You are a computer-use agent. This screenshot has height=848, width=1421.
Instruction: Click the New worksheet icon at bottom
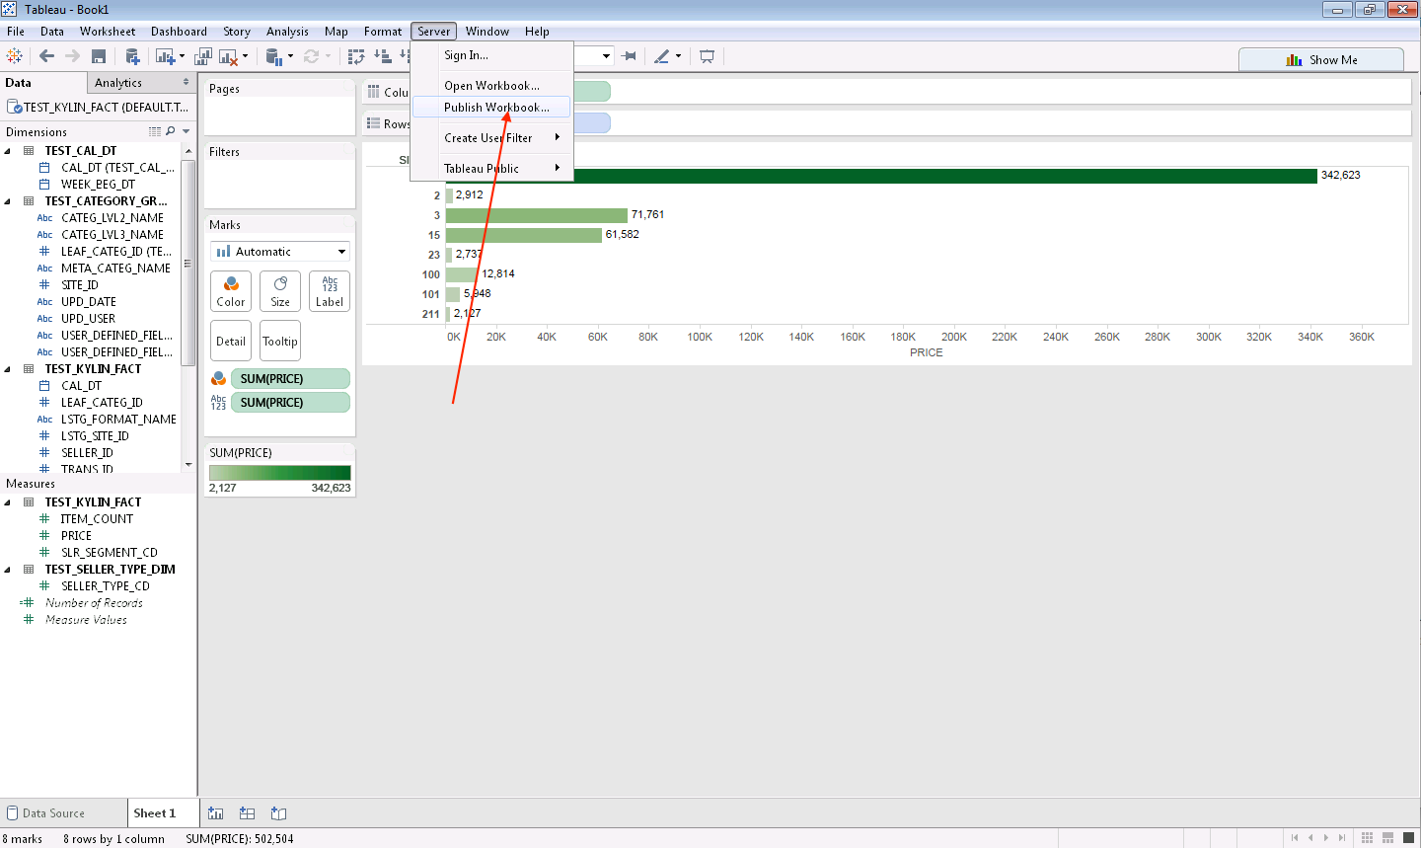216,813
